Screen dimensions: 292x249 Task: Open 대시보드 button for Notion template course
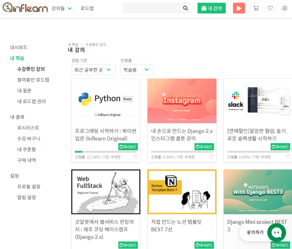click(204, 245)
